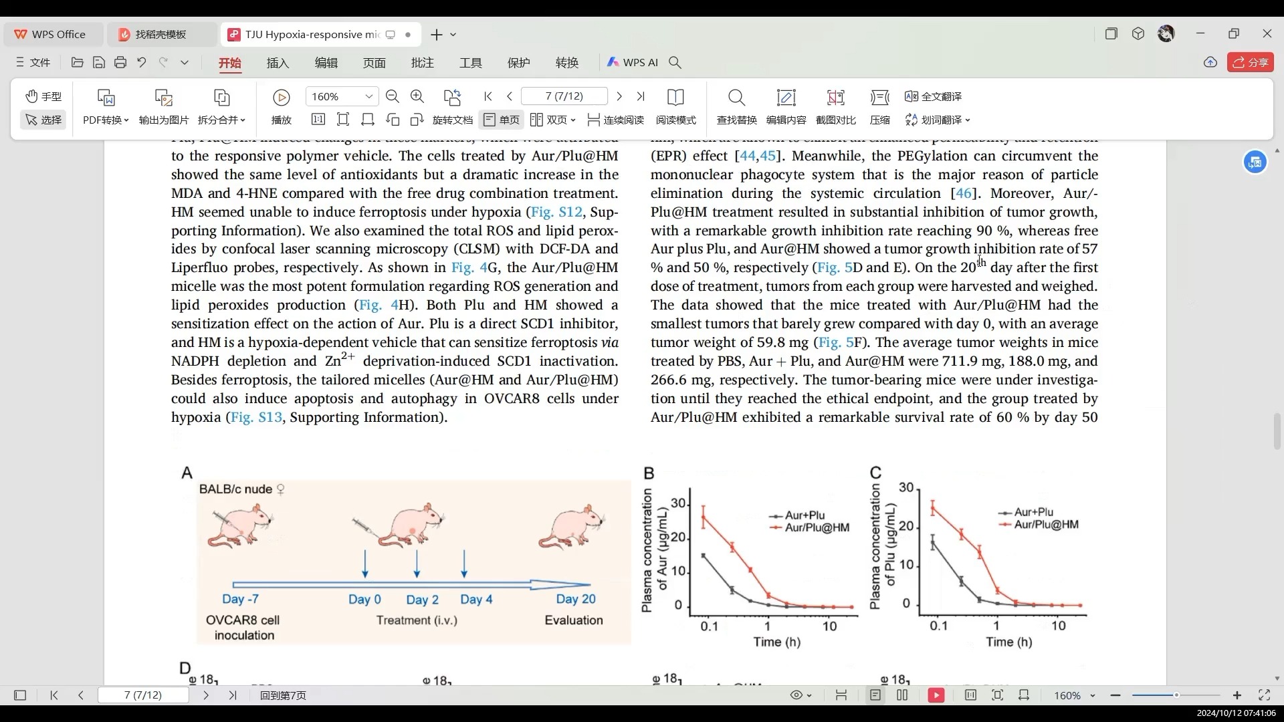Switch to the 转换 tab
The width and height of the screenshot is (1284, 722).
point(566,62)
